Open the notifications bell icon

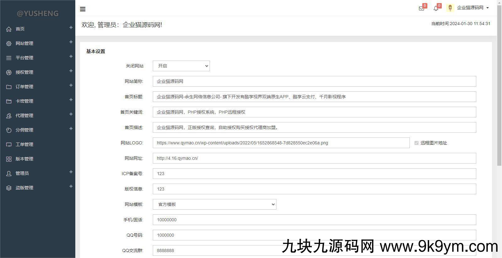pyautogui.click(x=436, y=8)
